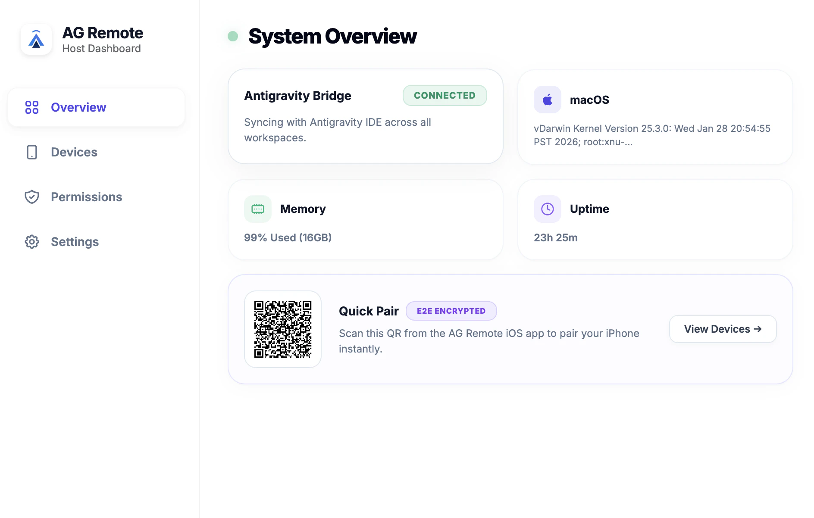Click the AG Remote logo icon
Image resolution: width=814 pixels, height=518 pixels.
pyautogui.click(x=36, y=39)
